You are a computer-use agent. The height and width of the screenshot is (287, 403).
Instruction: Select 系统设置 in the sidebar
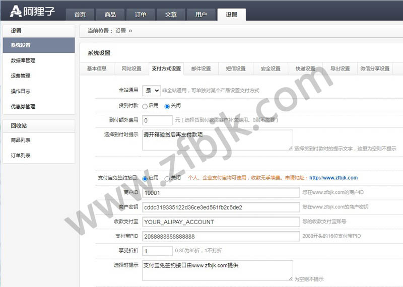[x=39, y=45]
